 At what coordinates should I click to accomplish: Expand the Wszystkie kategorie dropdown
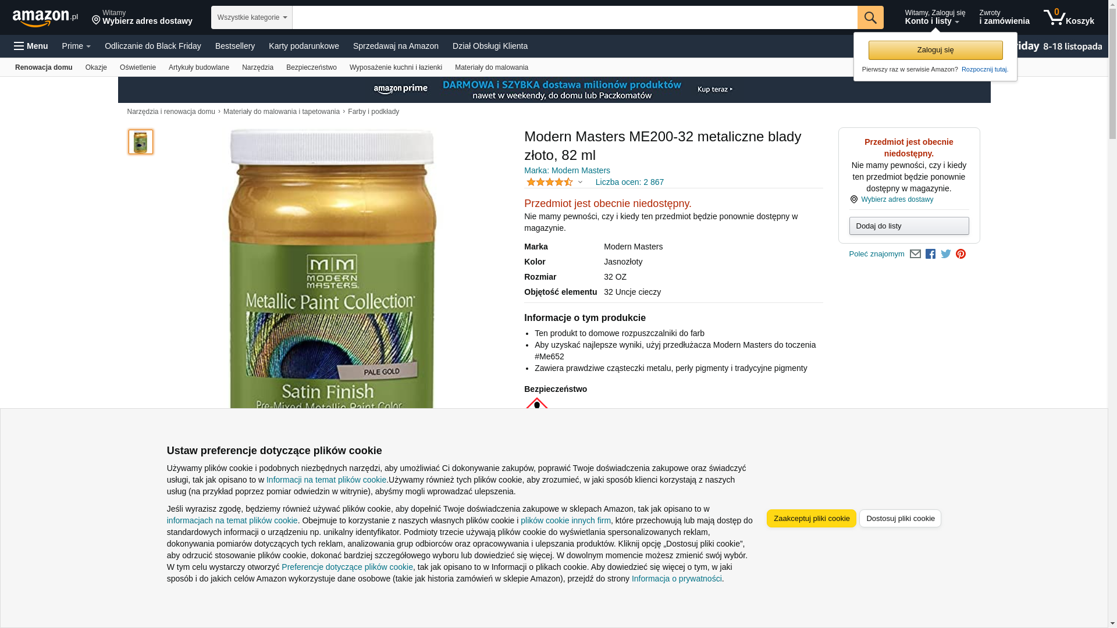coord(252,17)
